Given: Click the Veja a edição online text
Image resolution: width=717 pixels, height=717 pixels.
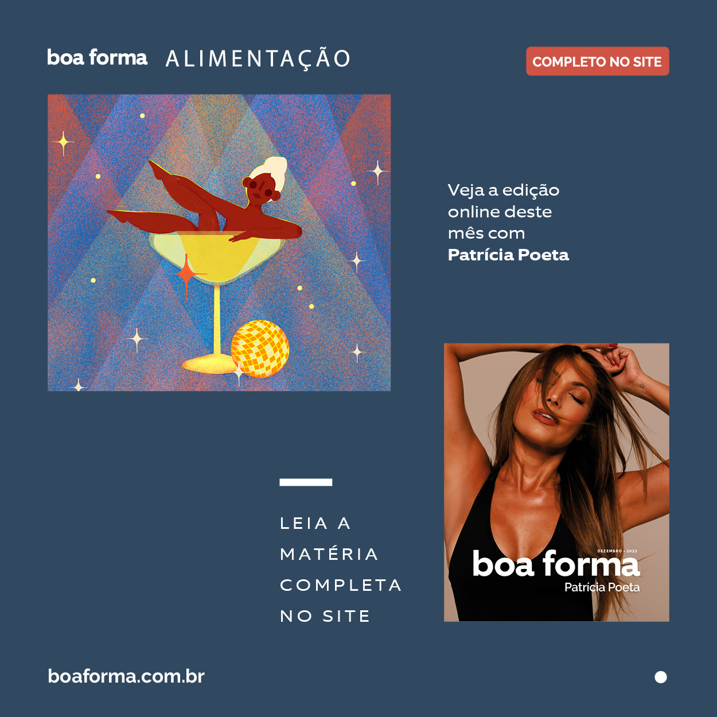Looking at the screenshot, I should tap(504, 212).
